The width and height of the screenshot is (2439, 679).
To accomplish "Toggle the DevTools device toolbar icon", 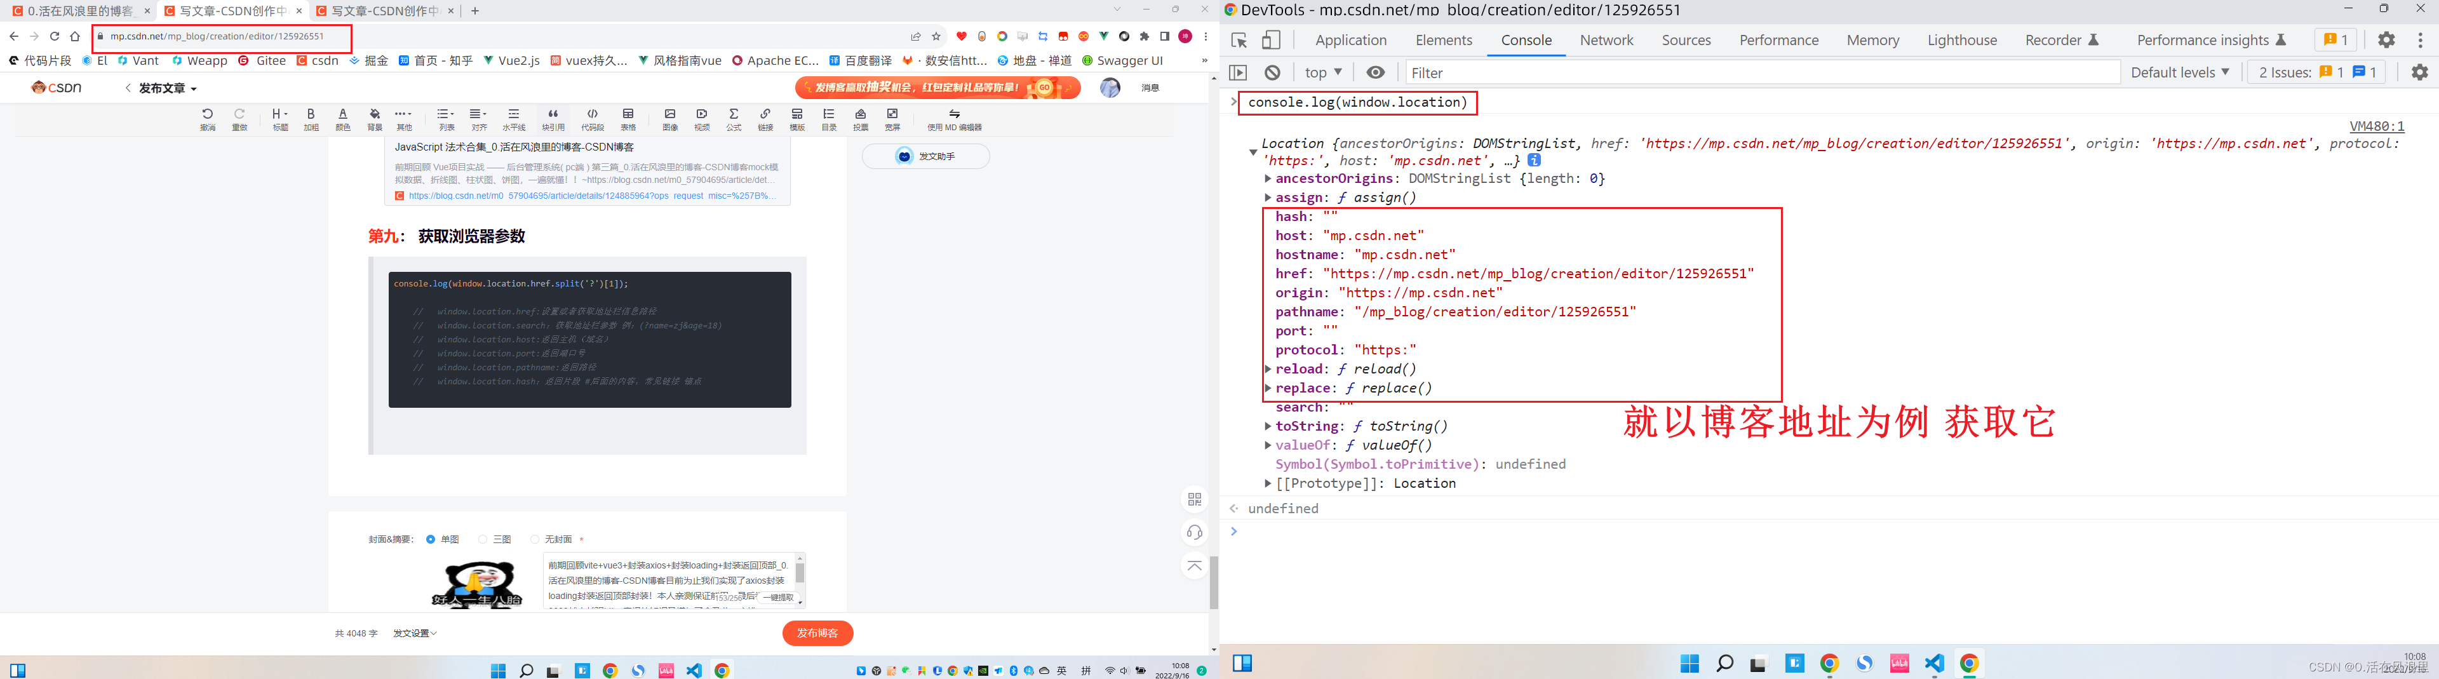I will pos(1270,40).
